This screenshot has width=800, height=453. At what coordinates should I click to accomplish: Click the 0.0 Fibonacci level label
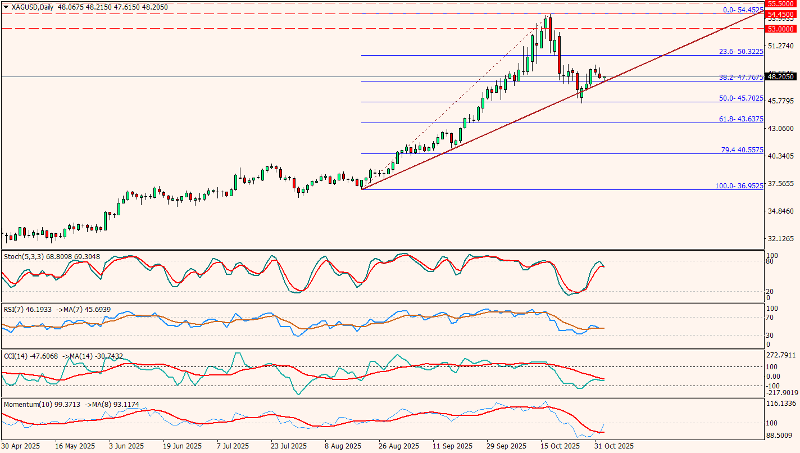point(743,10)
